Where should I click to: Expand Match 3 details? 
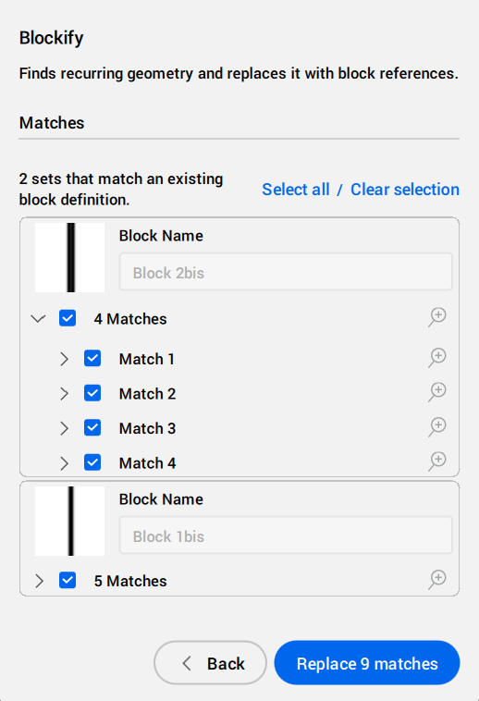tap(65, 428)
